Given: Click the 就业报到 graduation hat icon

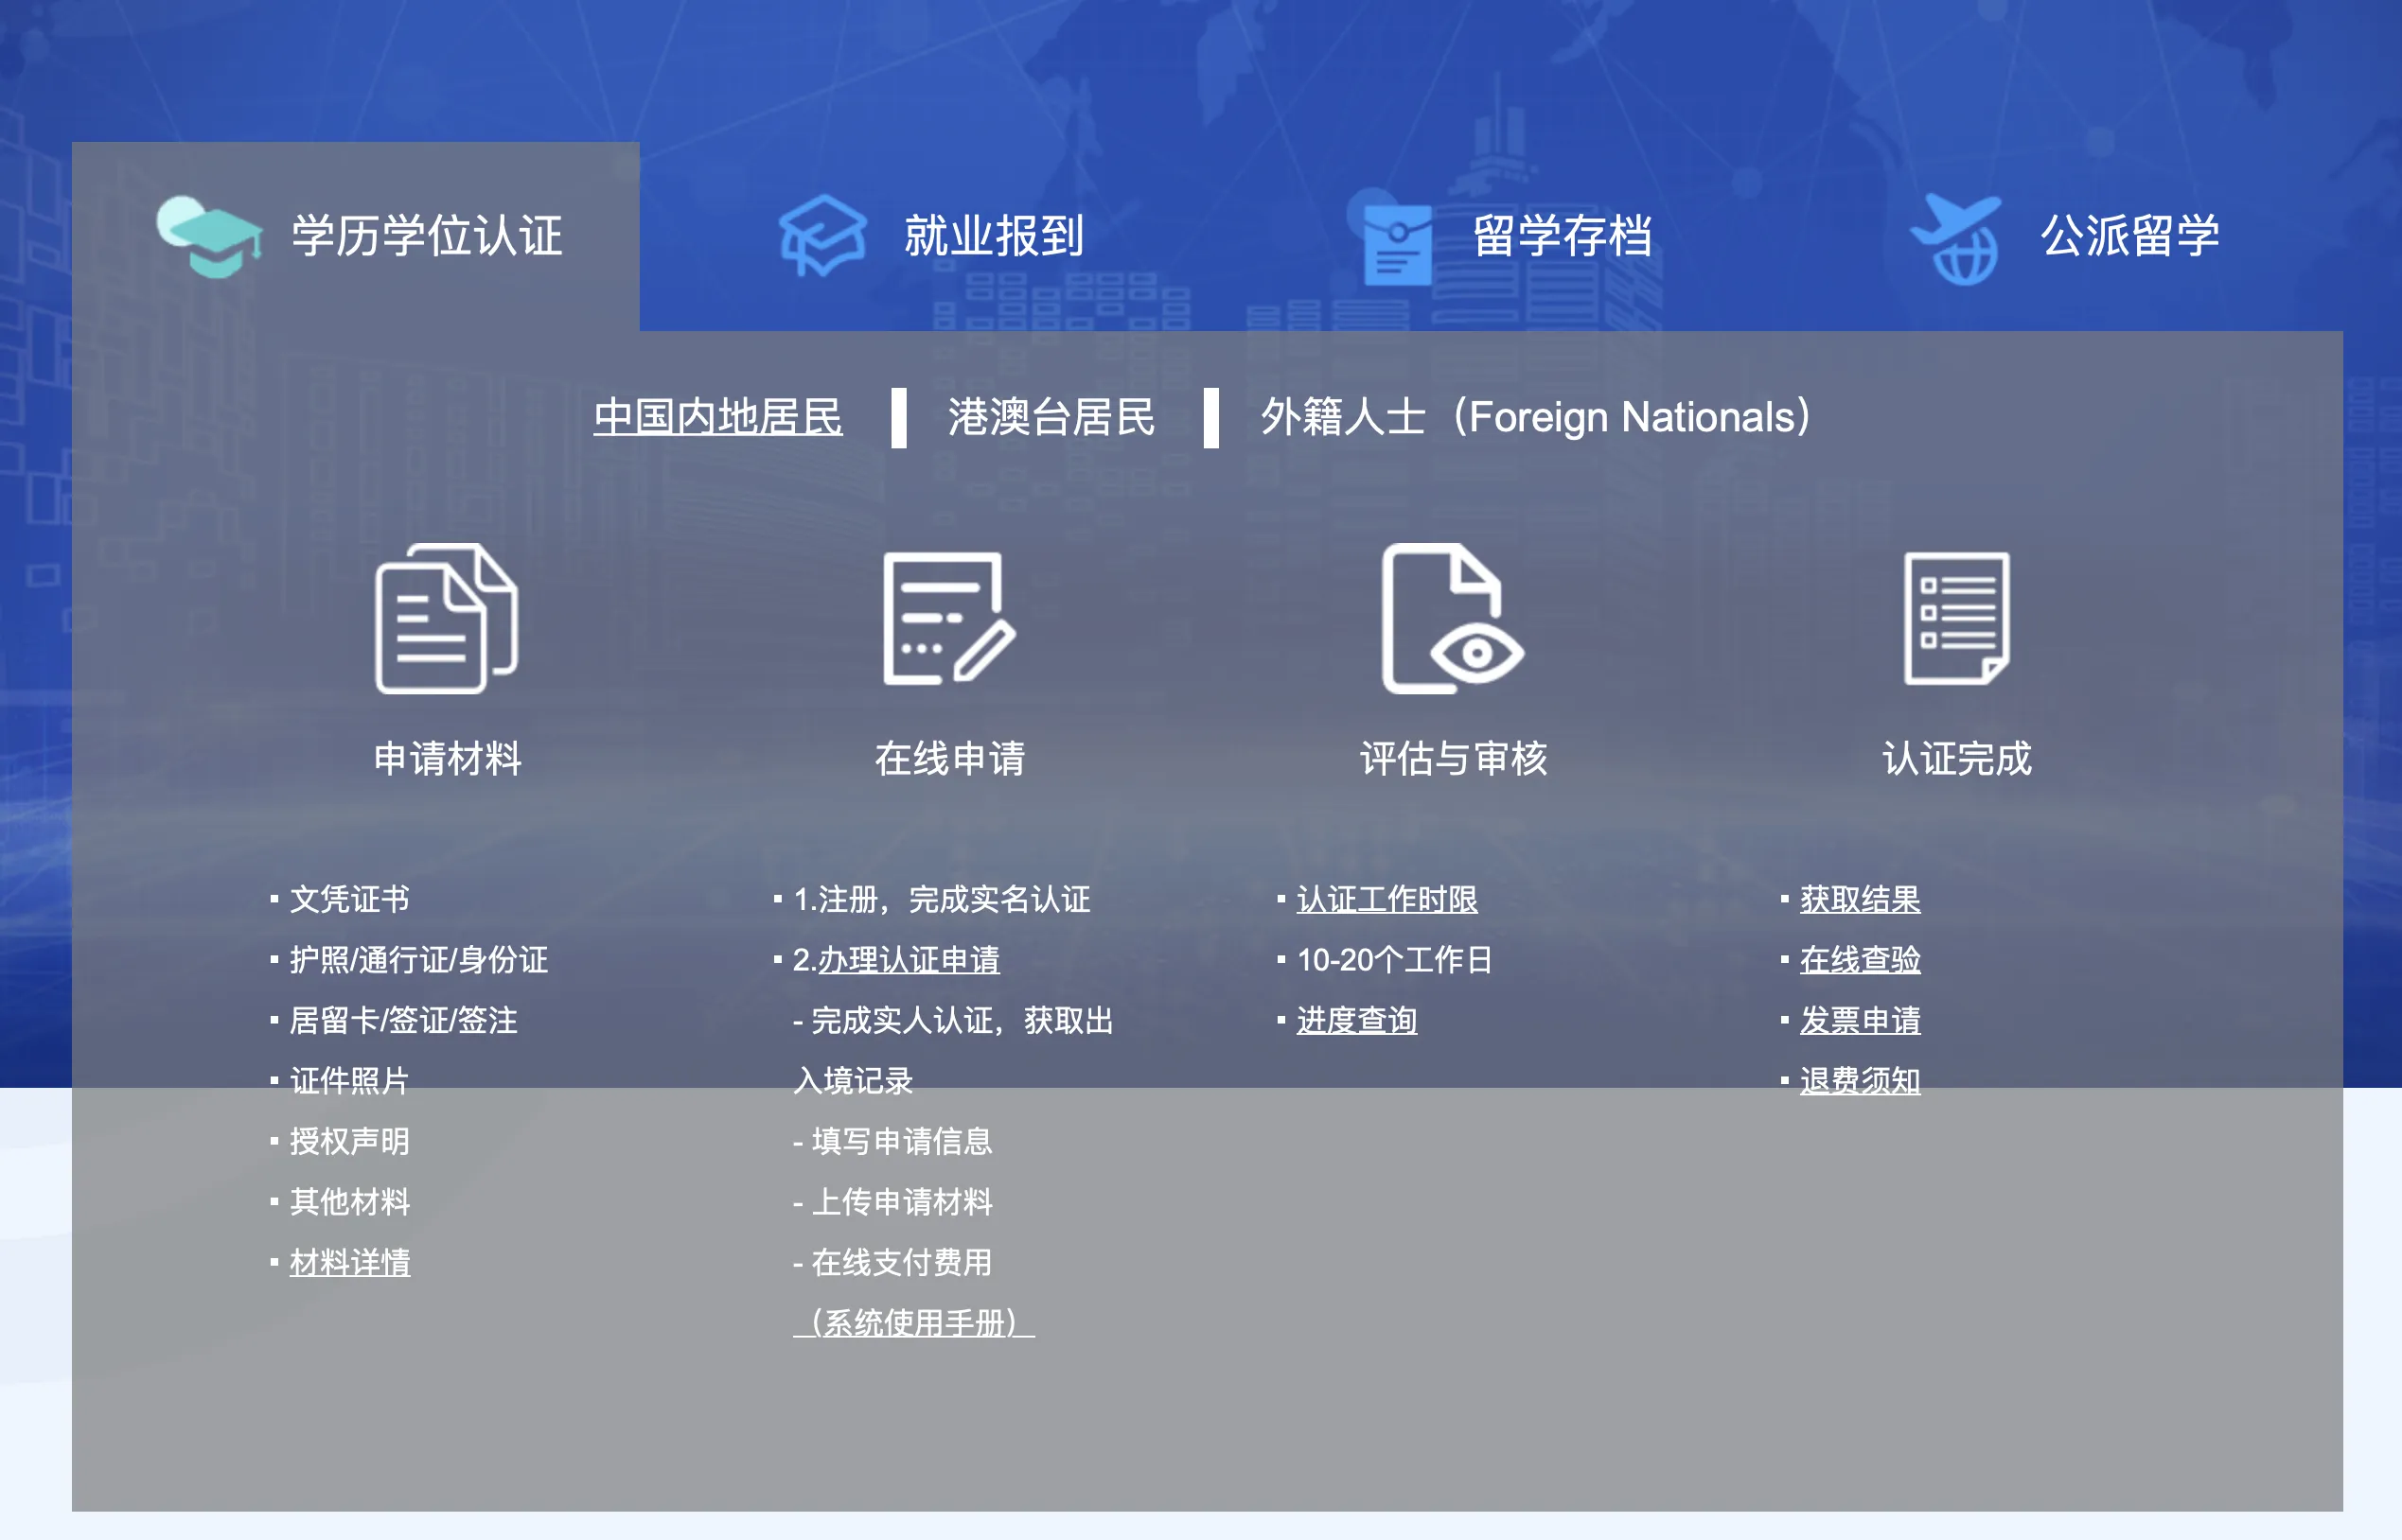Looking at the screenshot, I should point(822,237).
